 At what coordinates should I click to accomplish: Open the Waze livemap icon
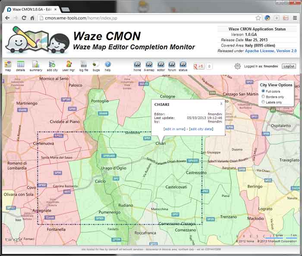[149, 66]
